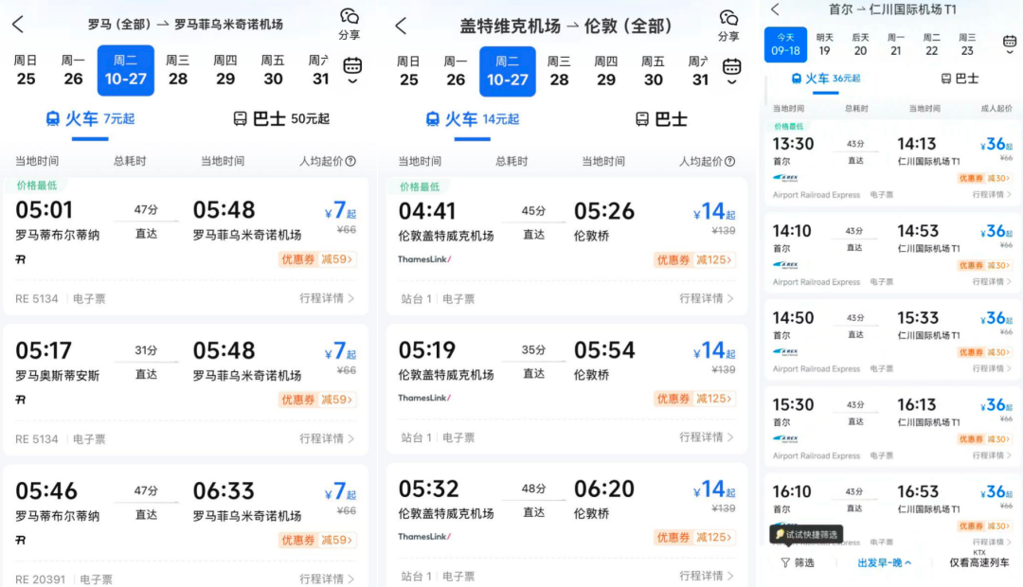This screenshot has height=587, width=1023.
Task: Select Wednesday 28 on Rome screen
Action: [x=177, y=70]
